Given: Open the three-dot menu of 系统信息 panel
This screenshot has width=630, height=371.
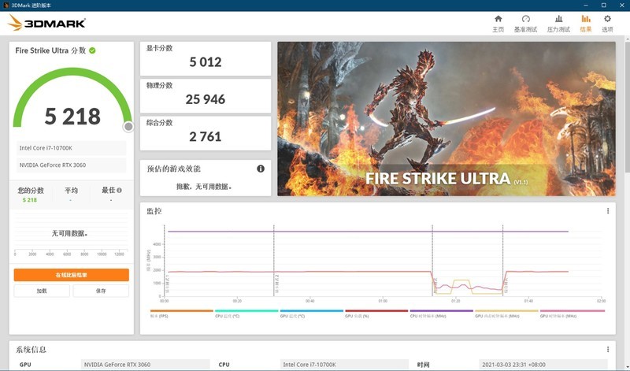Looking at the screenshot, I should click(608, 349).
